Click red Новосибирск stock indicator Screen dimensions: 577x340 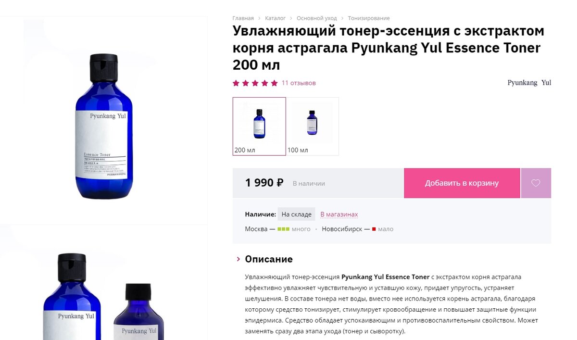(374, 229)
